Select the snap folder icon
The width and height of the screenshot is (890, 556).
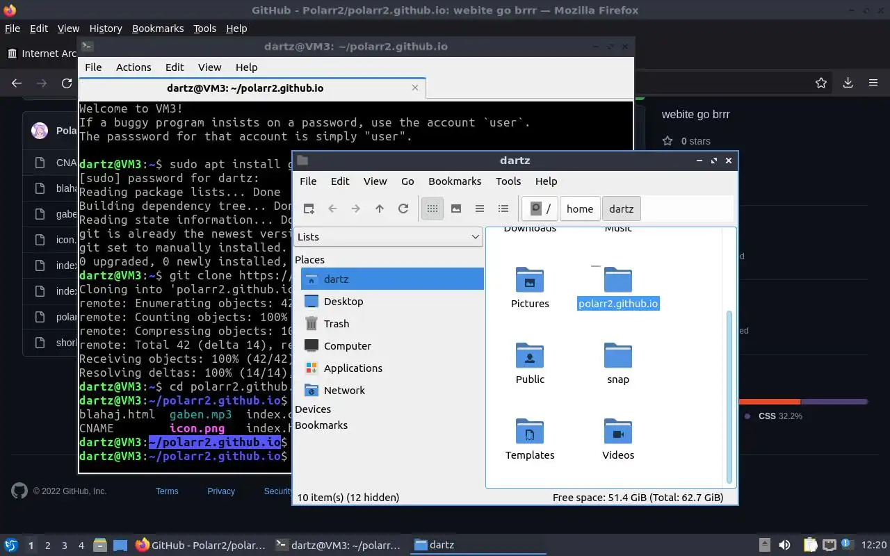coord(618,356)
